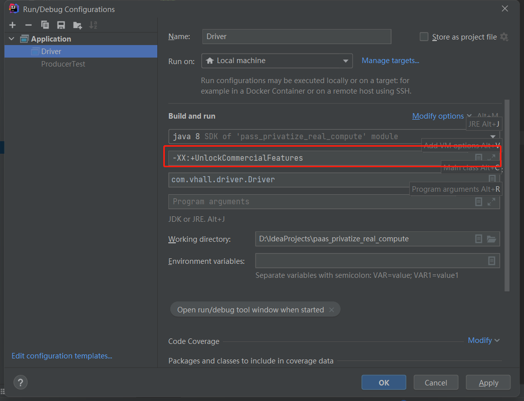Open the Modify options dropdown
This screenshot has height=401, width=524.
pos(442,116)
